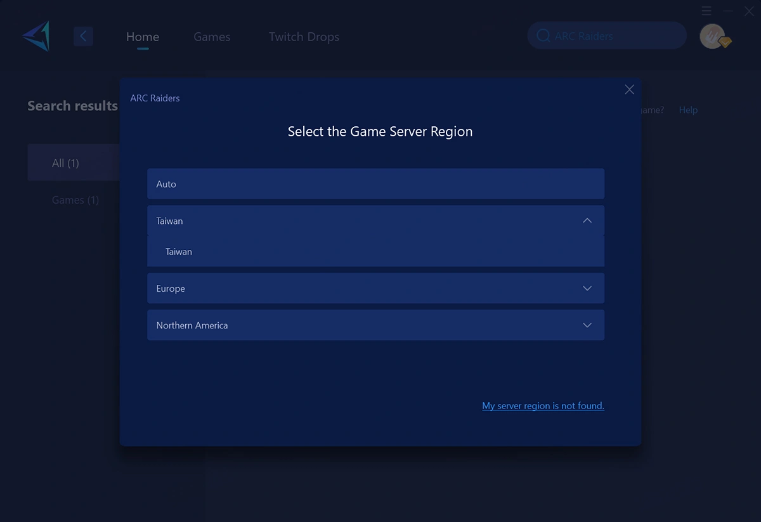Close the server region dialog
Viewport: 761px width, 522px height.
click(629, 89)
